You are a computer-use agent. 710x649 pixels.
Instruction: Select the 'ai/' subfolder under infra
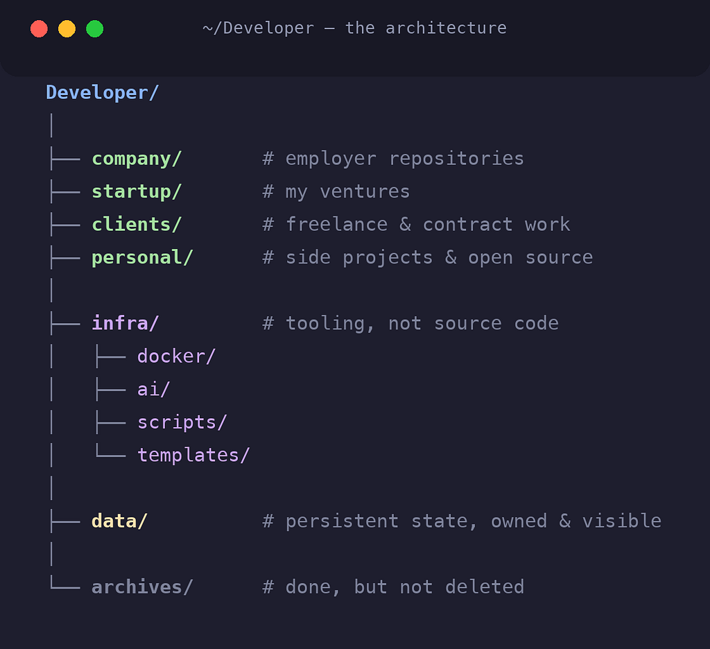pos(153,390)
